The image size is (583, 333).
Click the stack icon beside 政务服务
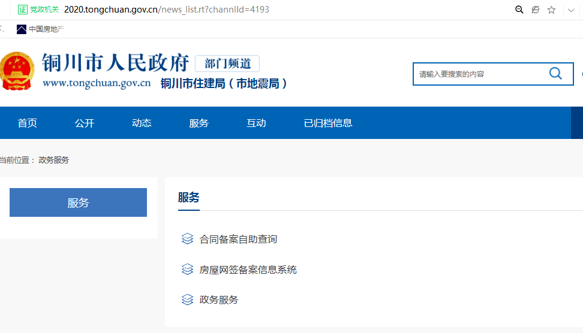pyautogui.click(x=187, y=299)
